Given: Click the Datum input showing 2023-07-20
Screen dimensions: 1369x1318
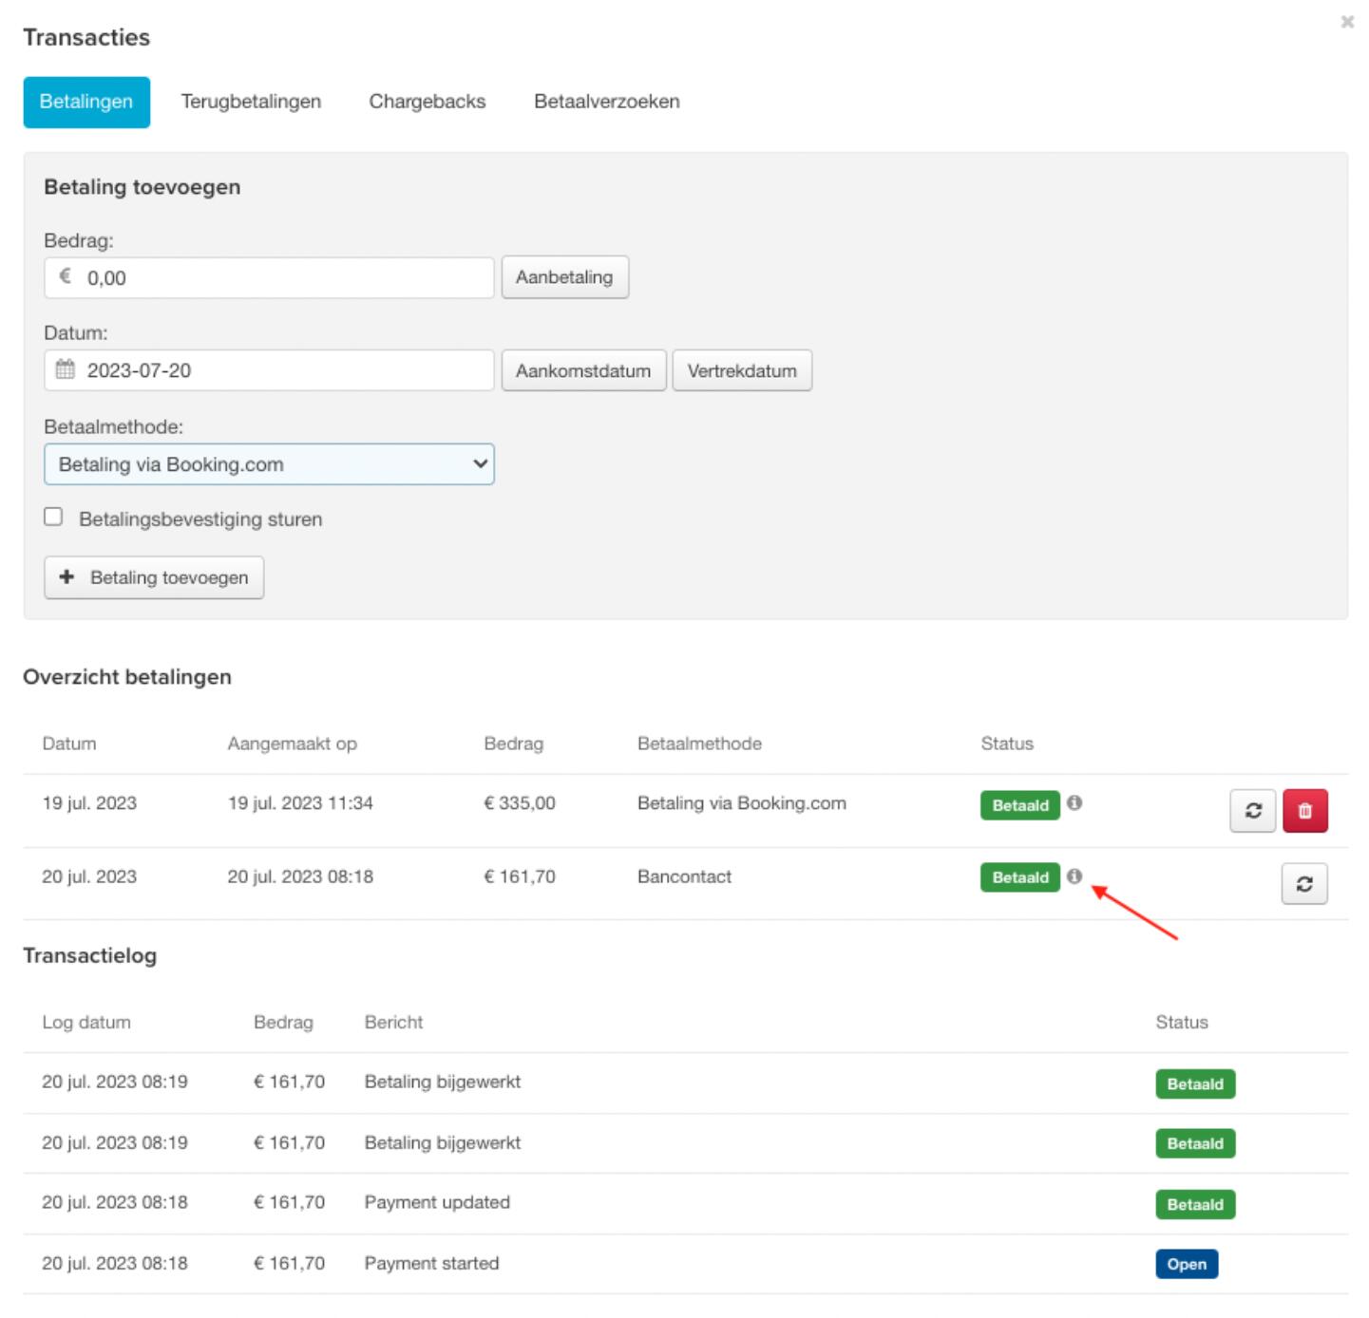Looking at the screenshot, I should [x=285, y=370].
